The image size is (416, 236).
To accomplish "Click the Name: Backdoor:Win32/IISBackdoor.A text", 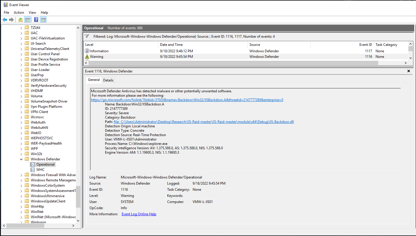I will click(x=135, y=104).
